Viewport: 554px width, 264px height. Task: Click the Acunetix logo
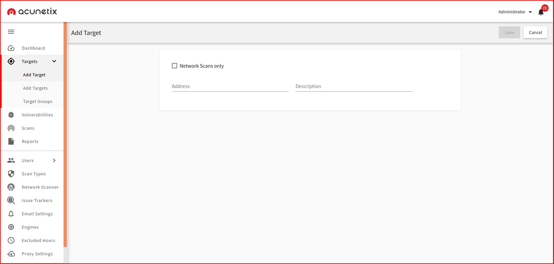point(32,12)
